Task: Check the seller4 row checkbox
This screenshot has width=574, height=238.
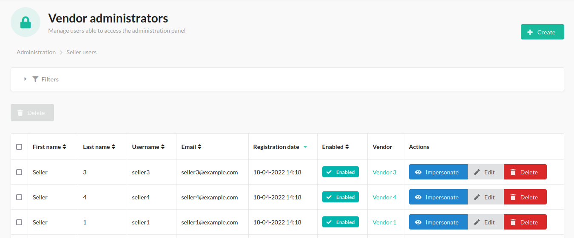Action: [19, 197]
